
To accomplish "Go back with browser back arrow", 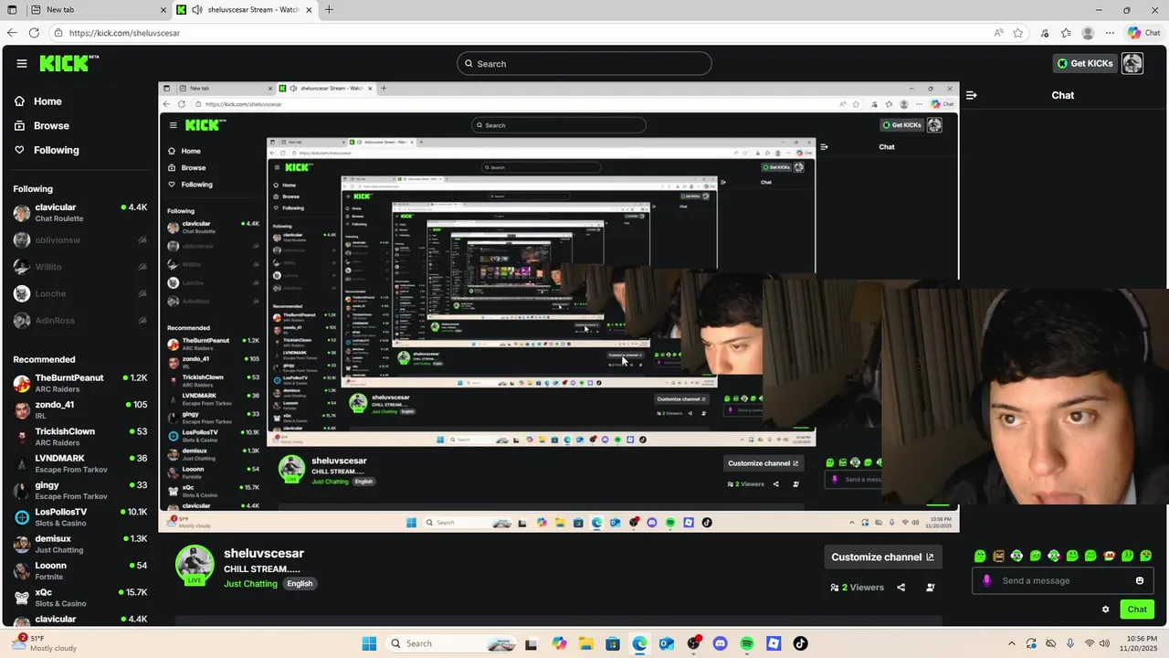I will coord(12,33).
